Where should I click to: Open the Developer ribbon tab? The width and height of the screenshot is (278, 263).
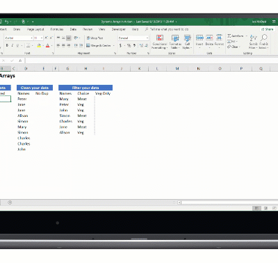click(x=119, y=29)
